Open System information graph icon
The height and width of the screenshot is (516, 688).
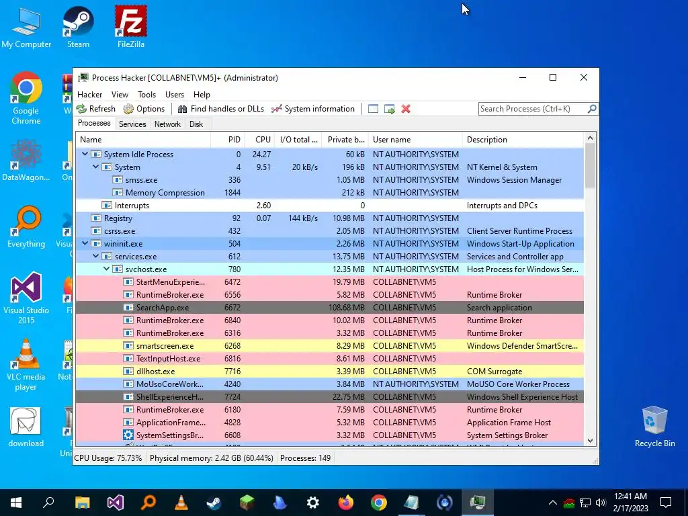[276, 109]
